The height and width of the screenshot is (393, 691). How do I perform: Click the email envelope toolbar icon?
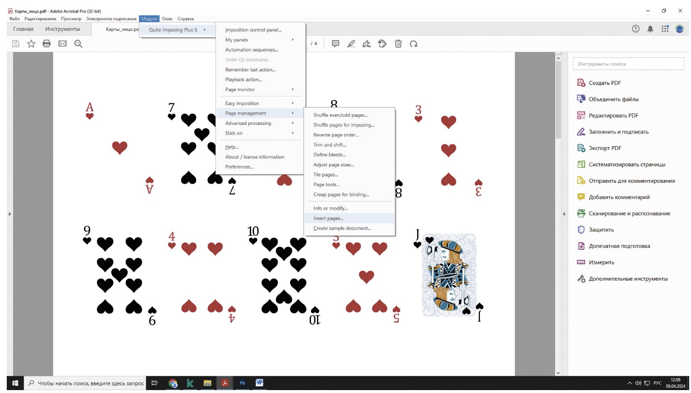pos(62,44)
